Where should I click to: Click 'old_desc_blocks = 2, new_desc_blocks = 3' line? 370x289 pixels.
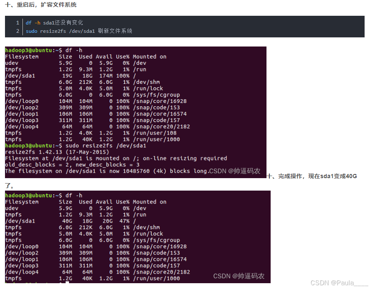(72, 165)
